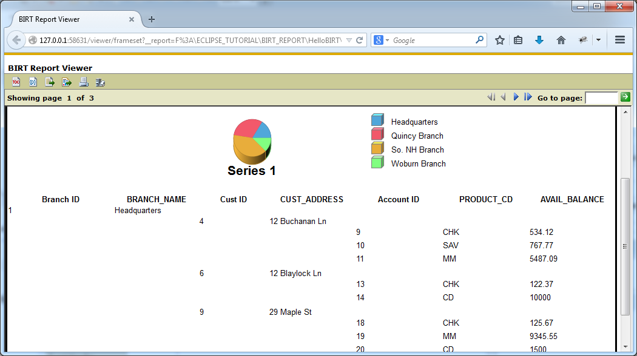Open the URL history dropdown arrow

[x=349, y=40]
